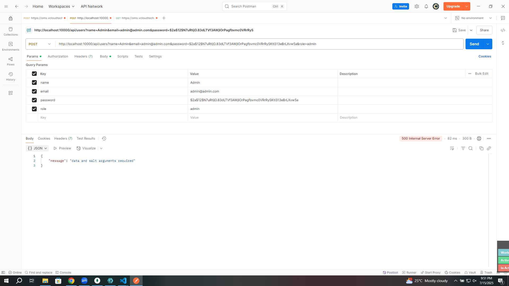Uncheck the password query parameter
509x286 pixels.
point(34,100)
